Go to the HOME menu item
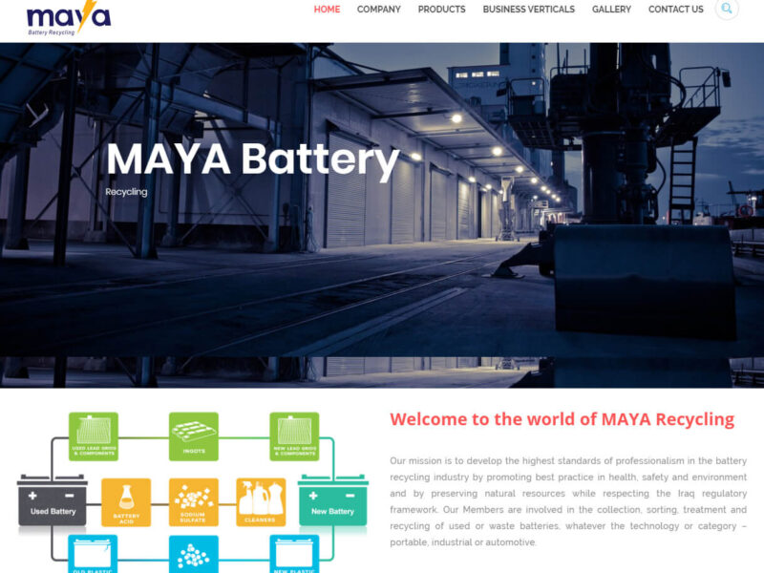The width and height of the screenshot is (764, 573). click(327, 10)
